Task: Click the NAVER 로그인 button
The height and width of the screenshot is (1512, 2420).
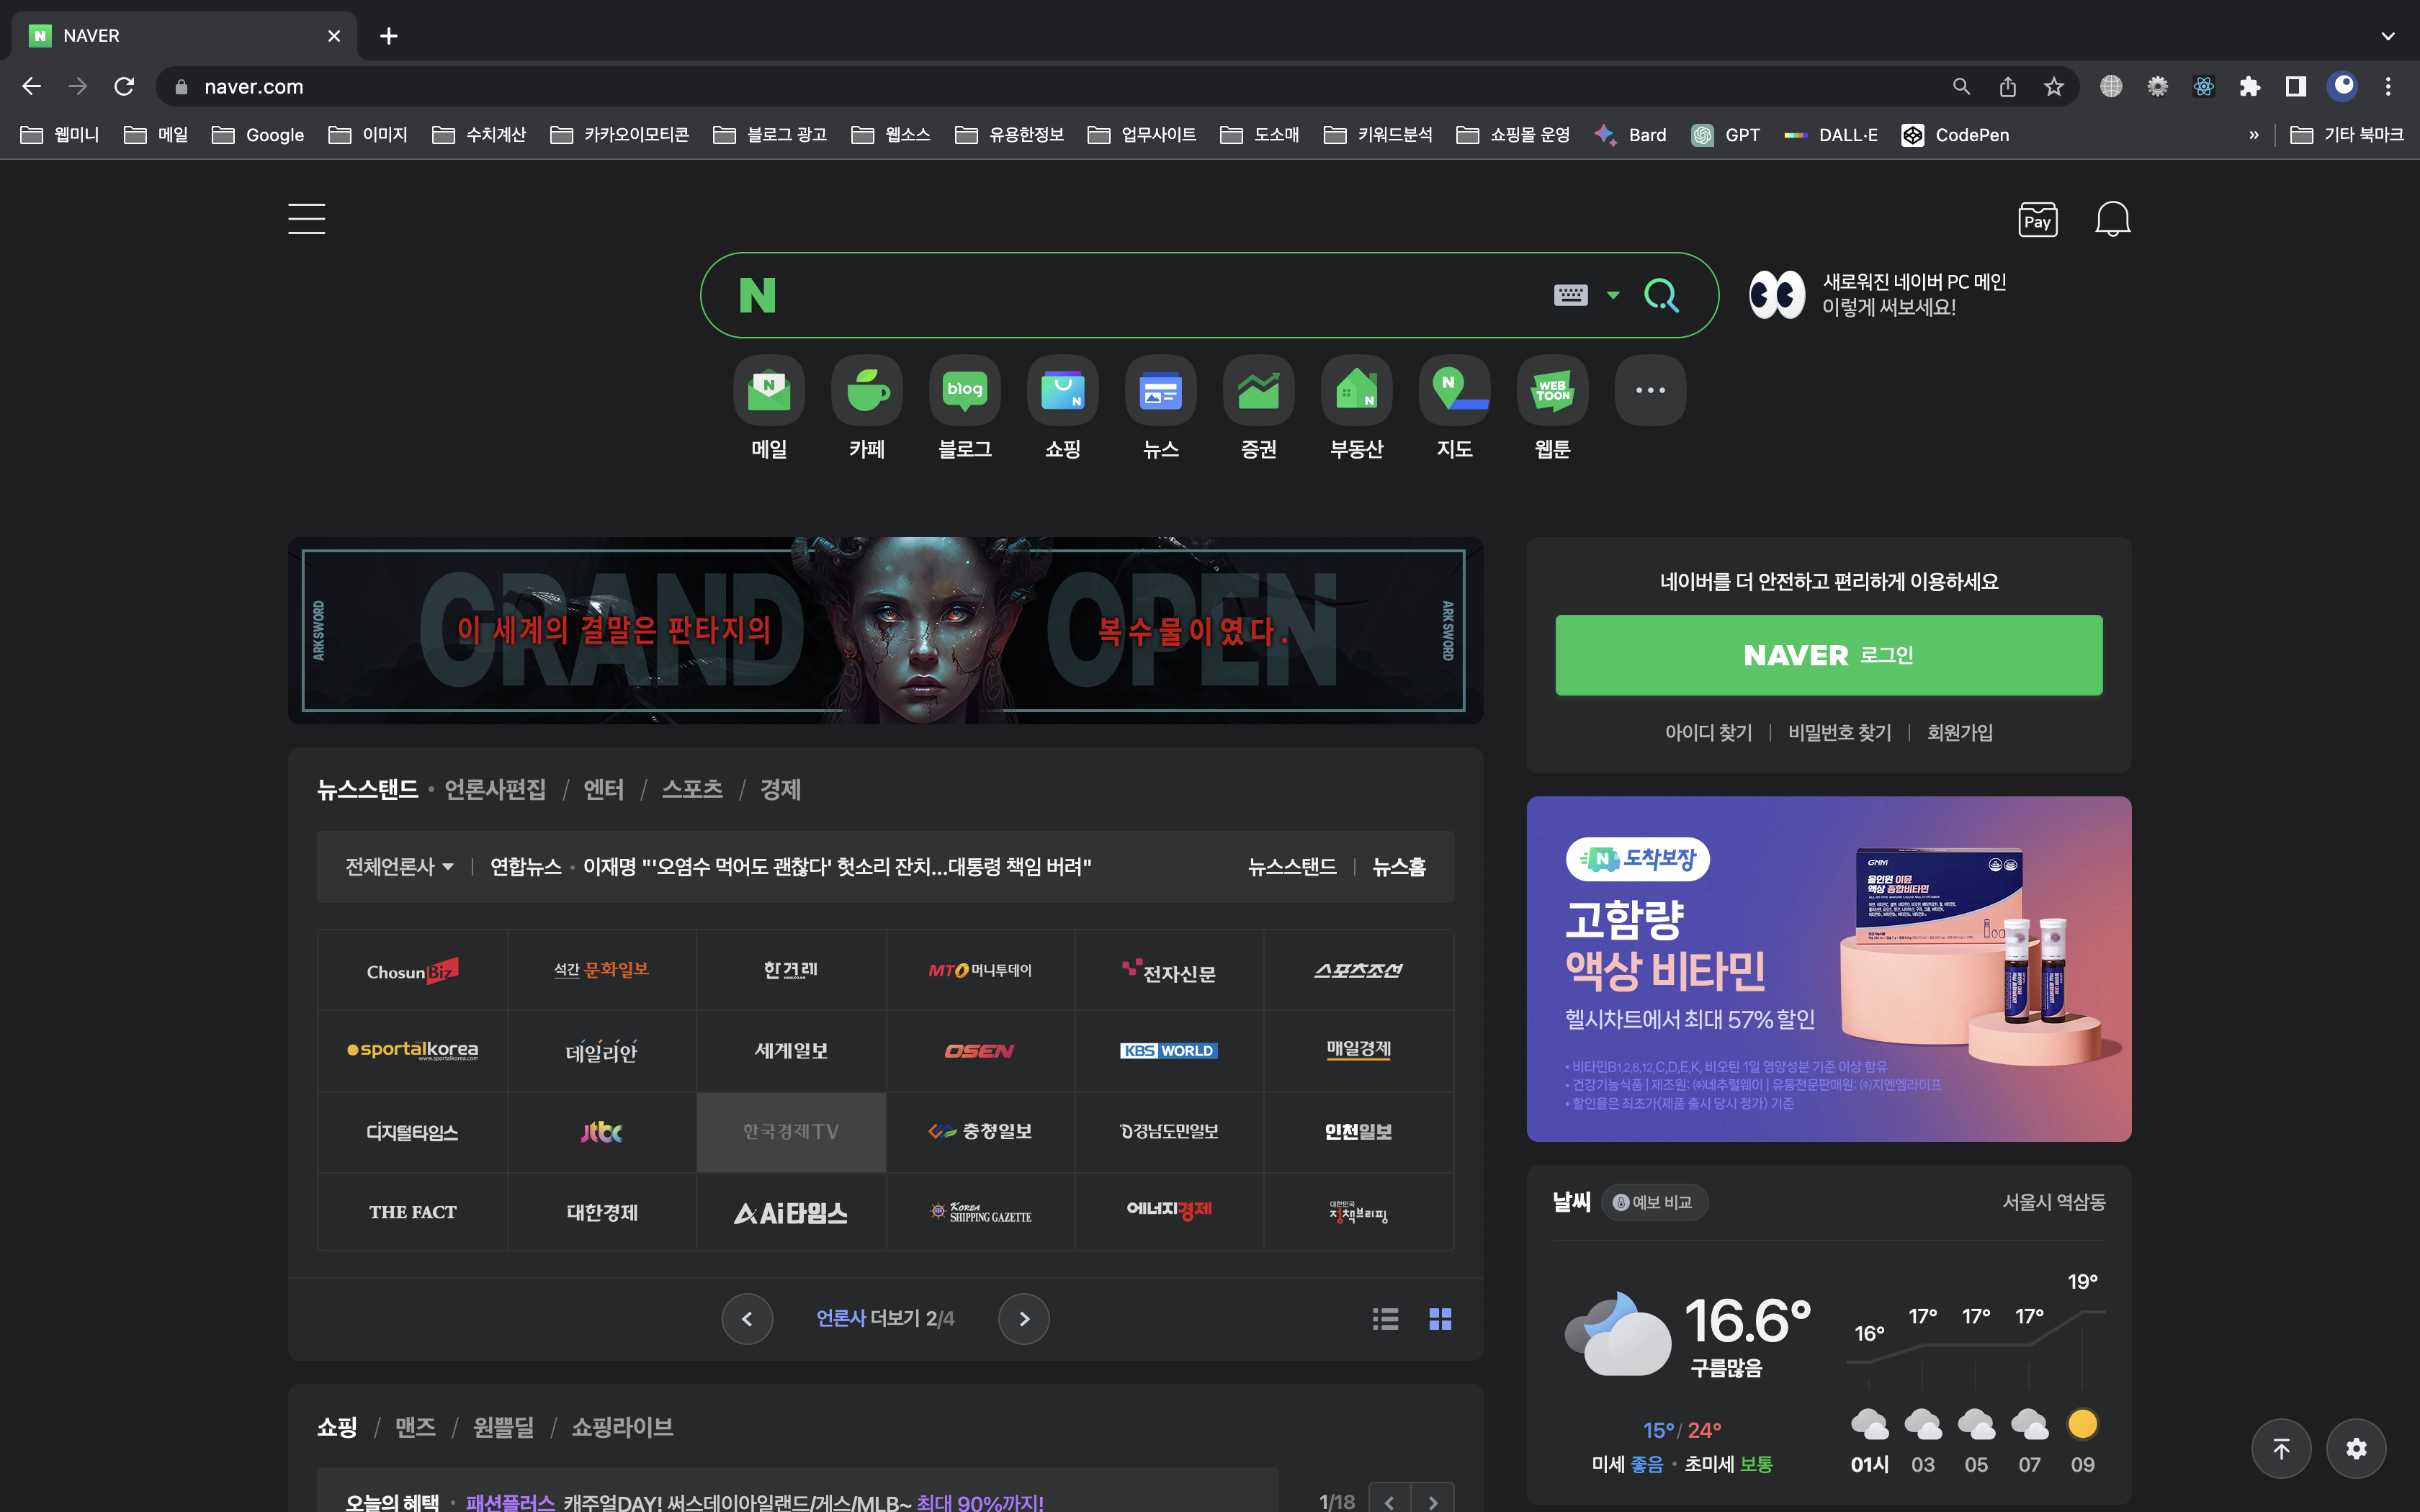Action: coord(1828,655)
